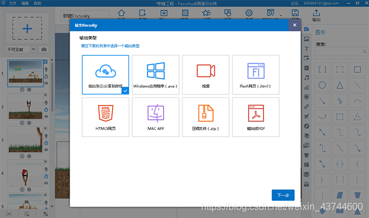Open the chart panel in right sidebar
Image resolution: width=369 pixels, height=218 pixels.
tap(307, 87)
